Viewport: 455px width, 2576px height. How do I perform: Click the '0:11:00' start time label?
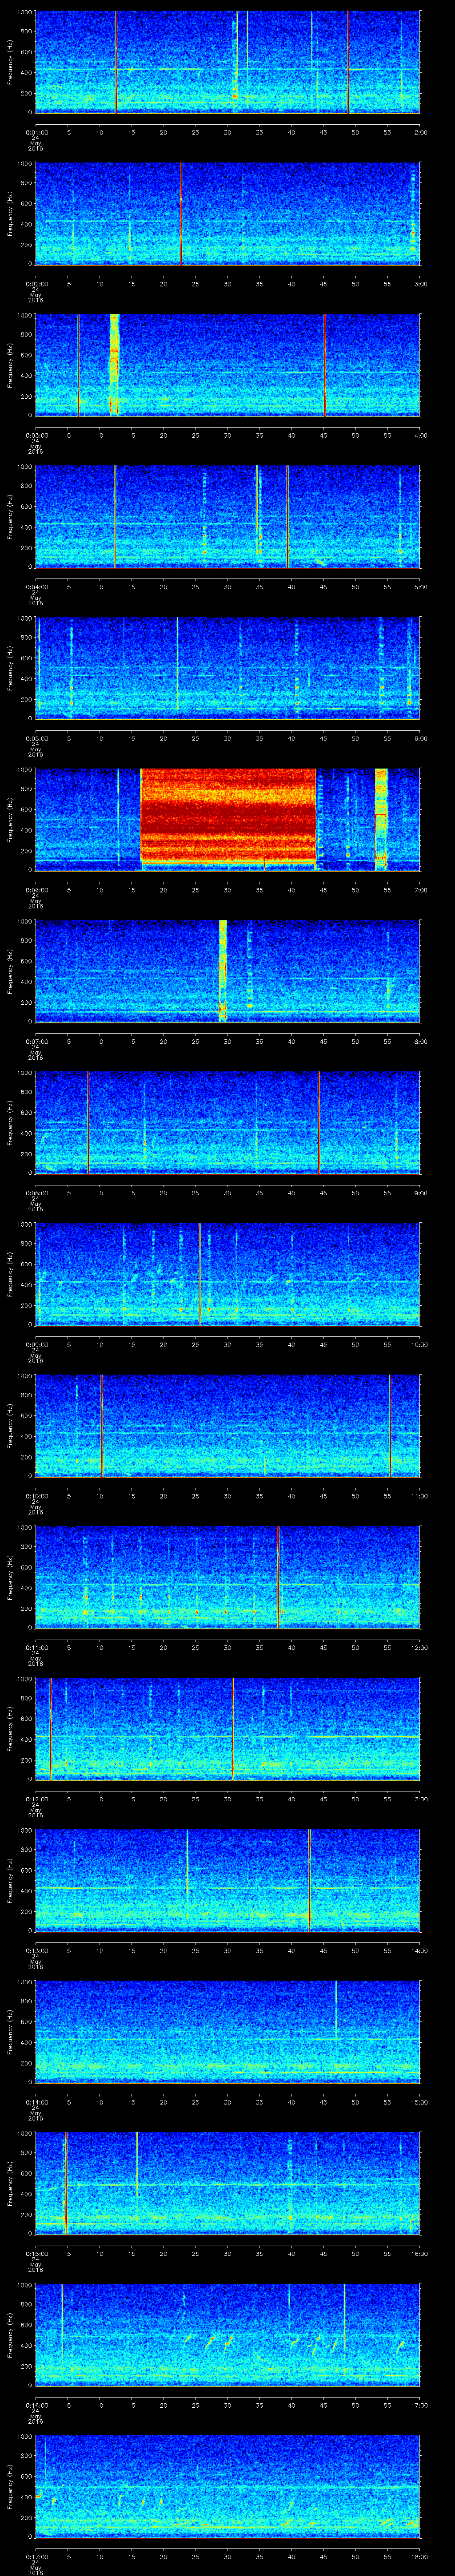[x=36, y=1647]
